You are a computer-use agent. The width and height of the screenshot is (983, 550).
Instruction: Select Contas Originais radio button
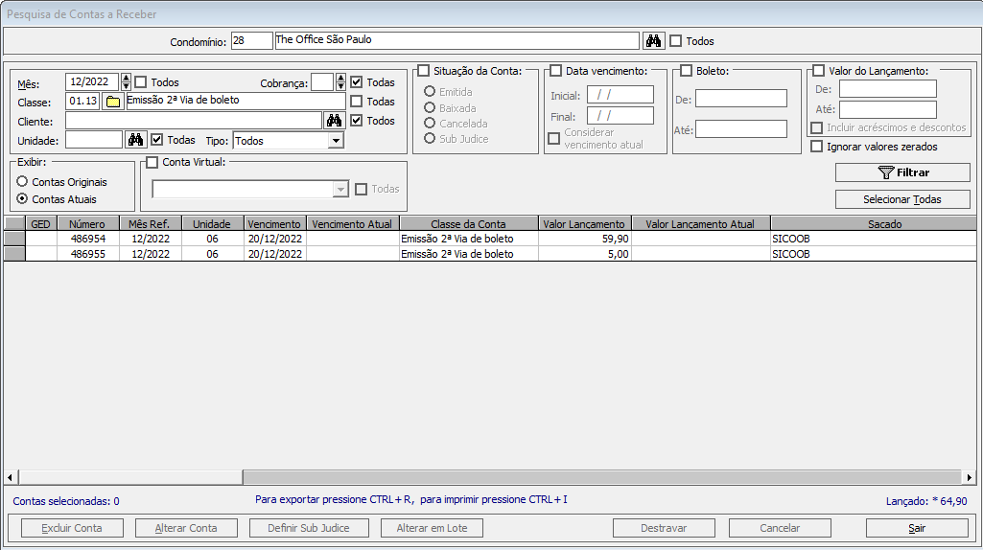tap(23, 182)
